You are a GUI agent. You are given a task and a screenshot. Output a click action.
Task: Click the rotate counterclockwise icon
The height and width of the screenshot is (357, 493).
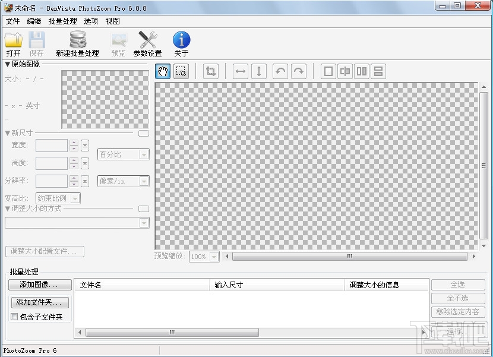[279, 71]
